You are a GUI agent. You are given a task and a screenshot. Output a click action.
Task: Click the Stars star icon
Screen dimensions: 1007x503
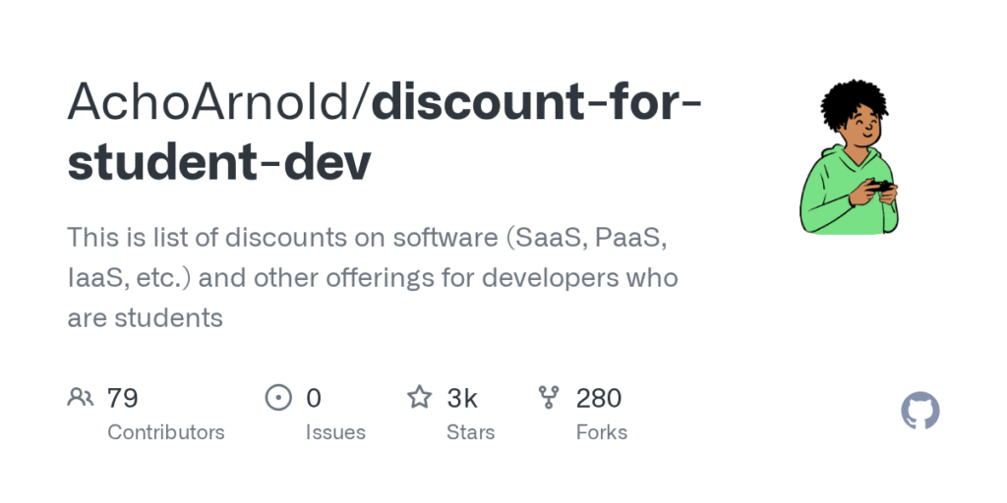point(420,397)
